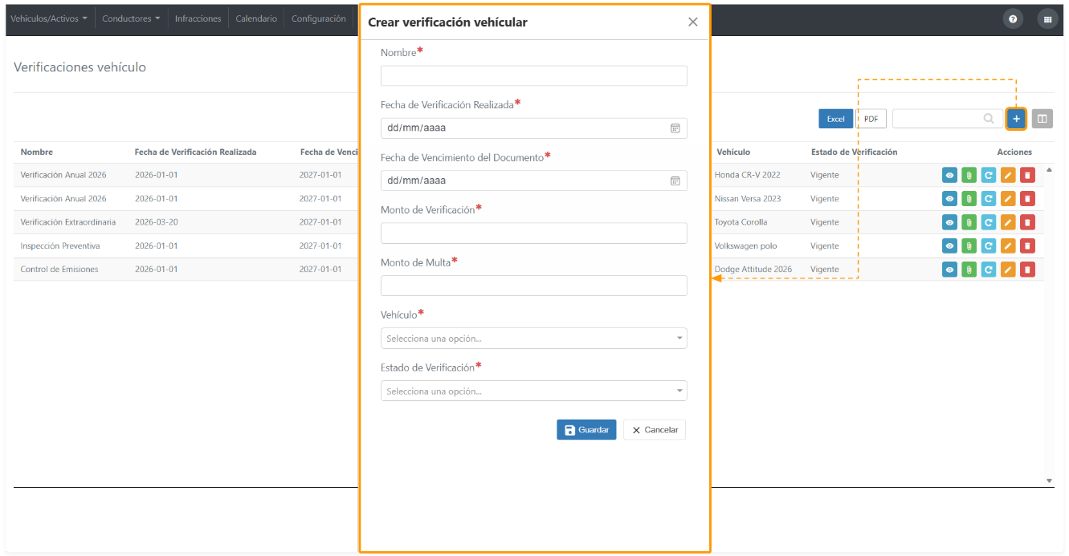
Task: Close the Crear verificación vehícular dialog
Action: [693, 22]
